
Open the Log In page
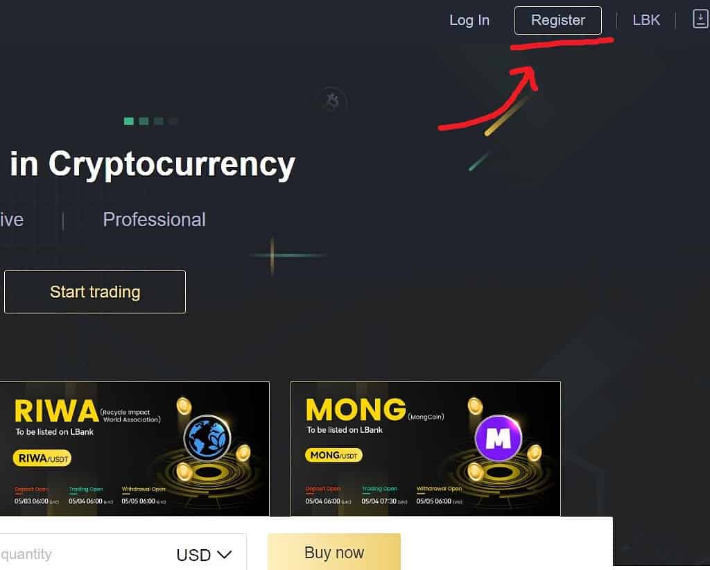(x=469, y=20)
